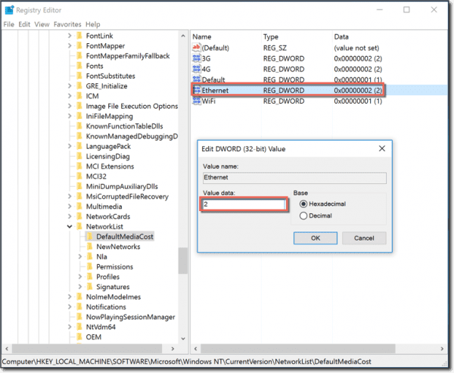This screenshot has height=373, width=454.
Task: Open the Favorites menu
Action: tap(67, 24)
